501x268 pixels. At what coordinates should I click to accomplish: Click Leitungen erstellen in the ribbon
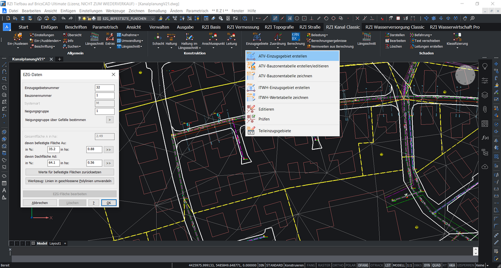[x=426, y=46]
